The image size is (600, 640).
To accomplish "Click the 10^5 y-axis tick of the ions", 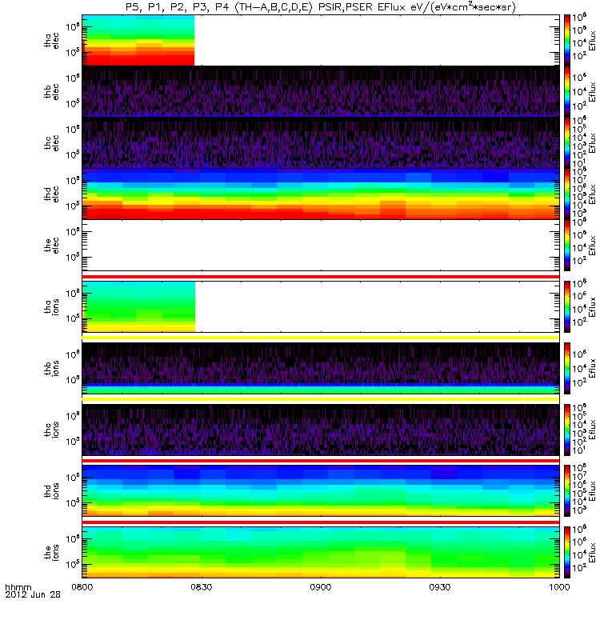I will (73, 564).
